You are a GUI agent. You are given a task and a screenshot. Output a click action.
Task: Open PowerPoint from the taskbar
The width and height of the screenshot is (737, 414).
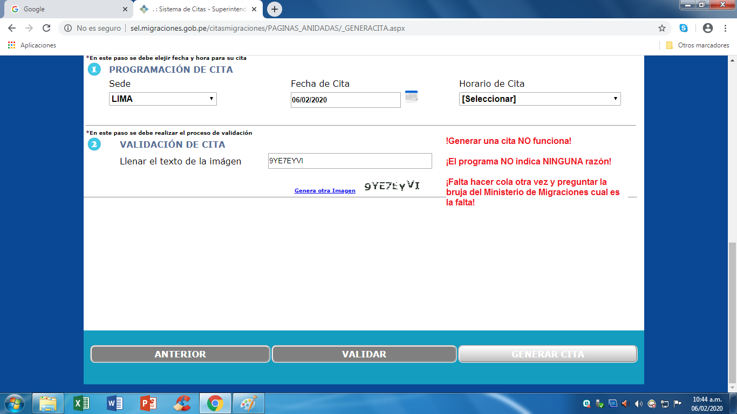148,403
